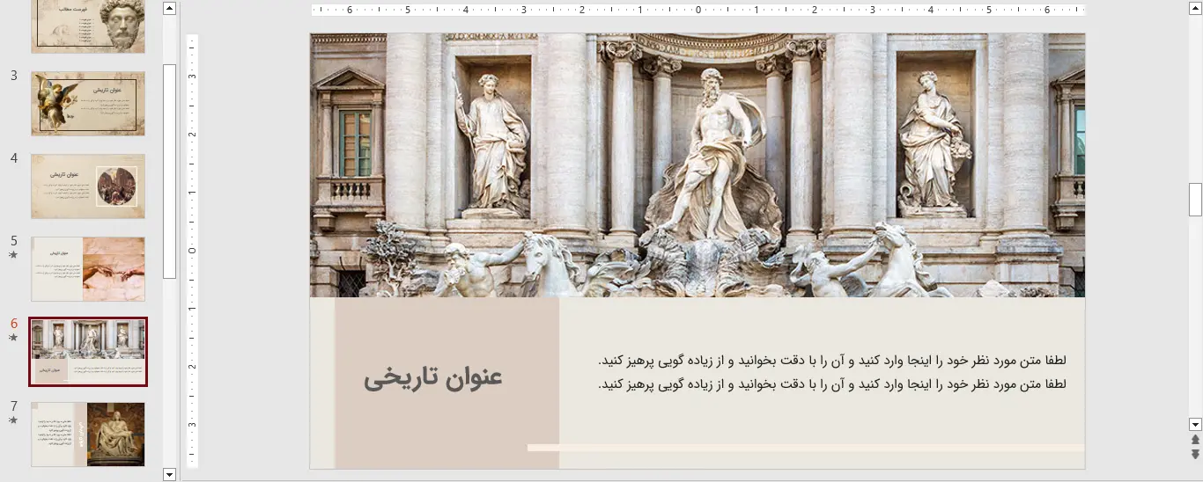Viewport: 1203px width, 482px height.
Task: Click the horizontal ruler above the slide
Action: click(698, 11)
